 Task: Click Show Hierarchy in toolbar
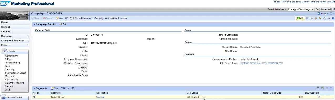pos(83,18)
